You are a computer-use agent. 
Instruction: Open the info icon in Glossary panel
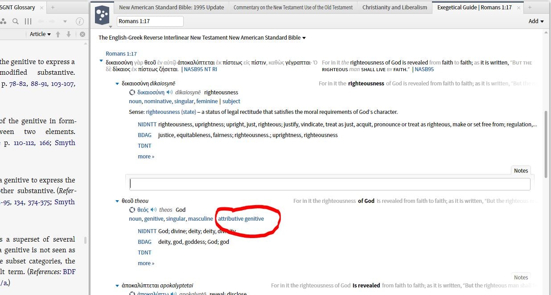(x=80, y=21)
